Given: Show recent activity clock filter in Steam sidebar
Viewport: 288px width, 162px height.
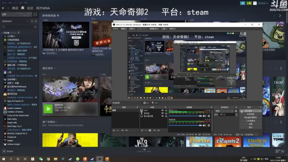Looking at the screenshot, I should click(32, 21).
